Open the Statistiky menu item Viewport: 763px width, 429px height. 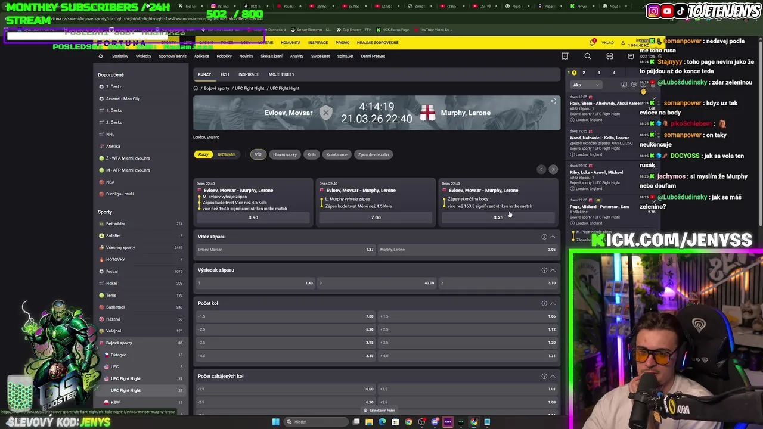120,56
